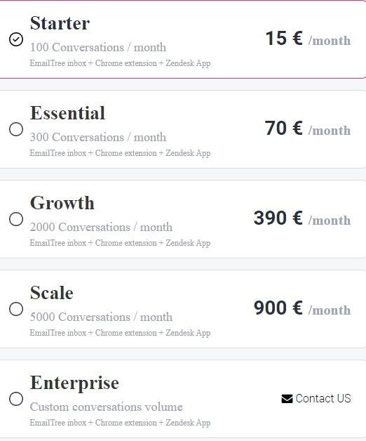Select the Starter plan radio button
The image size is (366, 441).
tap(16, 39)
